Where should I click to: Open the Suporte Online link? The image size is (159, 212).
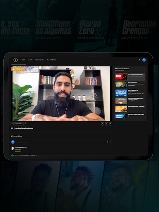tap(51, 60)
